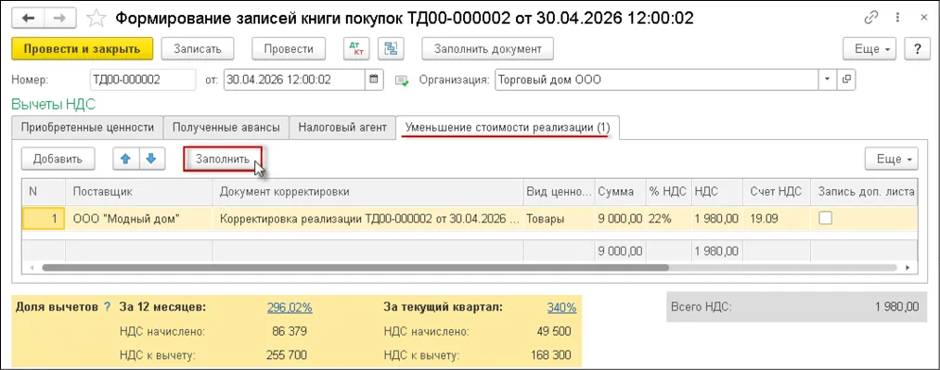Expand the Организация dropdown list

(828, 79)
